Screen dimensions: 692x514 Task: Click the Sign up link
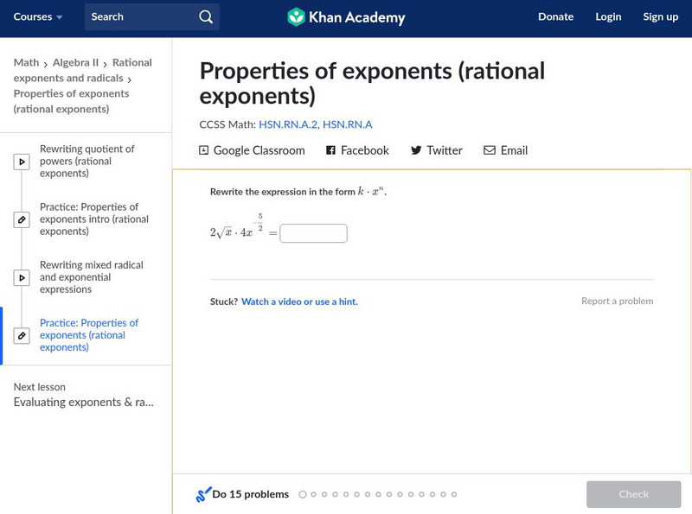coord(660,17)
